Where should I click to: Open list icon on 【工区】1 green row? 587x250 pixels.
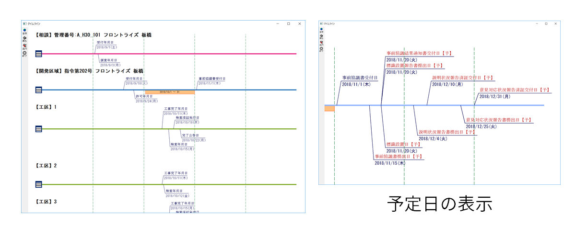click(x=39, y=129)
